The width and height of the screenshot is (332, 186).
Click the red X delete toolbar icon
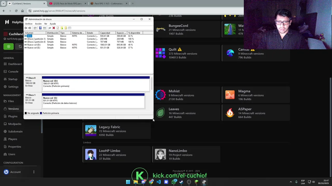54,28
